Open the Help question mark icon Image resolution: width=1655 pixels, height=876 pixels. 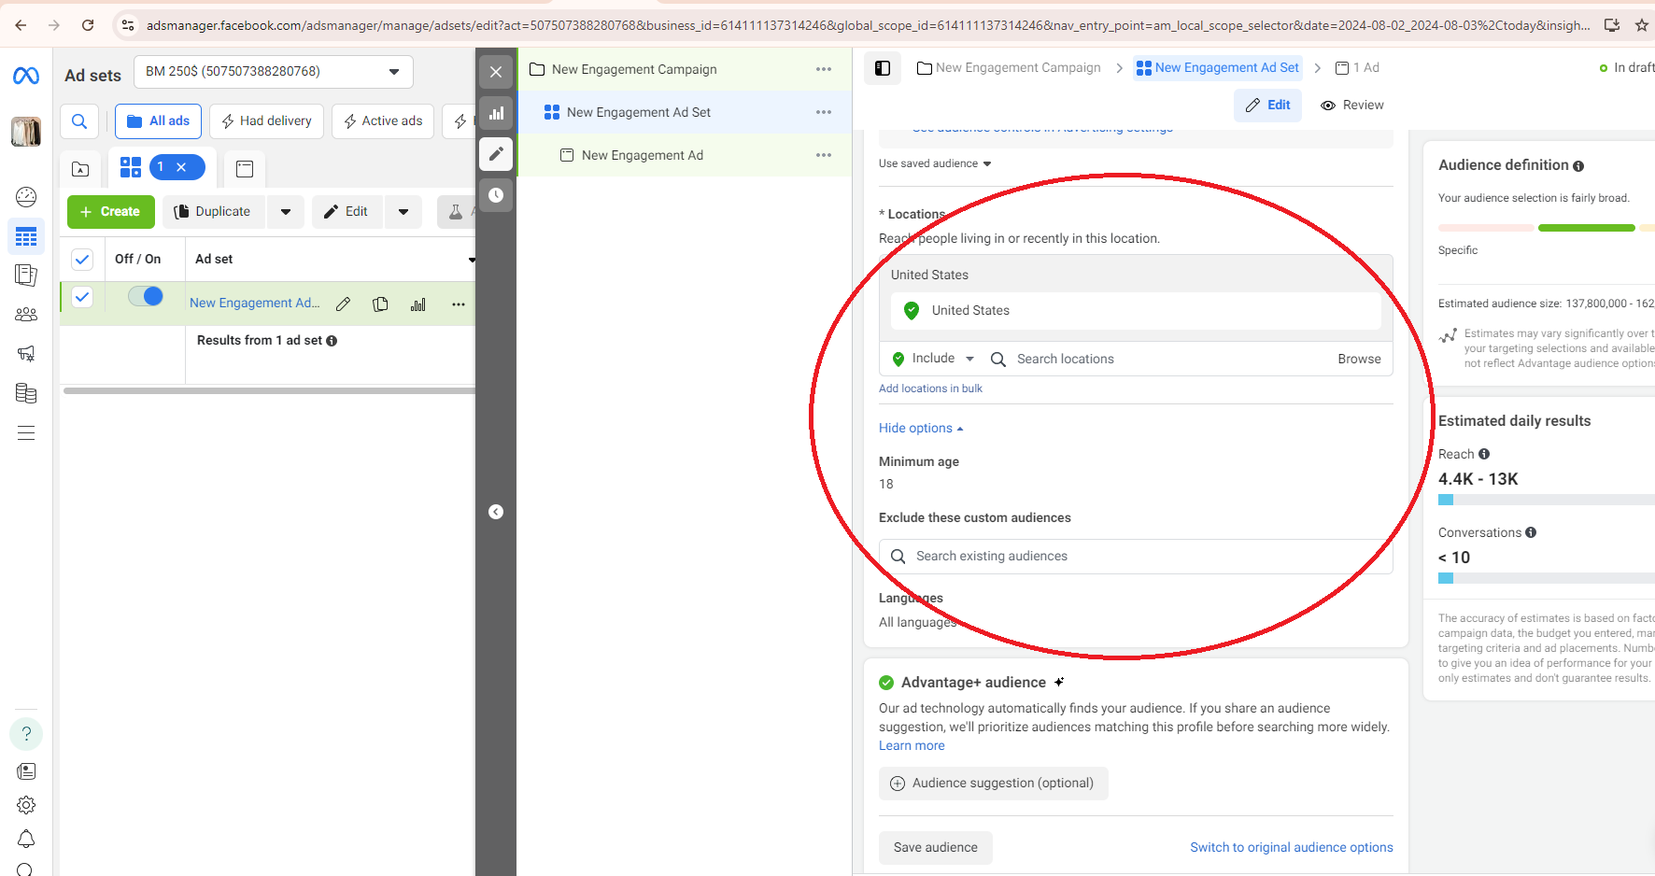[x=26, y=733]
